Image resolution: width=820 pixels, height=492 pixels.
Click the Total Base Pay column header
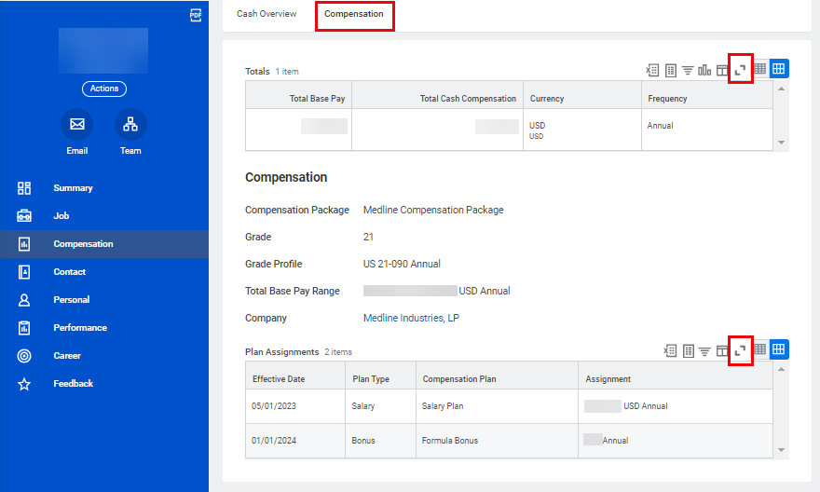[317, 99]
